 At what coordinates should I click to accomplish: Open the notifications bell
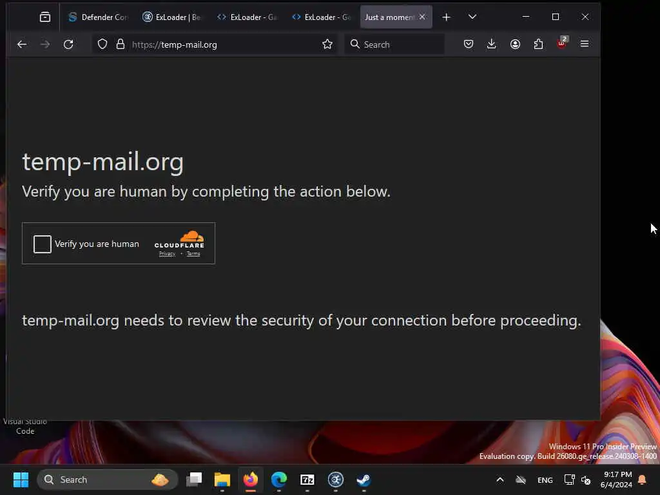pyautogui.click(x=643, y=480)
